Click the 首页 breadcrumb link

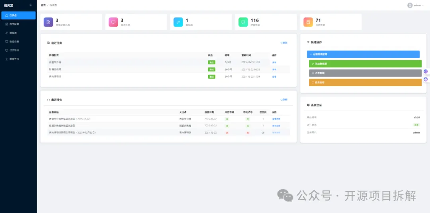(x=43, y=6)
